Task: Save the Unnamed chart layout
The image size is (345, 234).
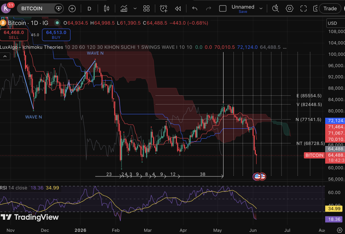Action: pyautogui.click(x=243, y=12)
